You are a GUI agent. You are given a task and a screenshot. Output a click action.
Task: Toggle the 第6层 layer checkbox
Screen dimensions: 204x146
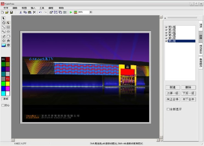tap(166, 41)
